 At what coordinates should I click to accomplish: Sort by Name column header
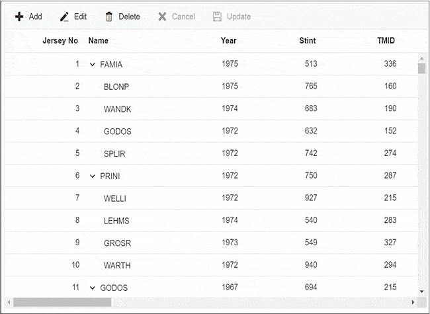[x=99, y=41]
